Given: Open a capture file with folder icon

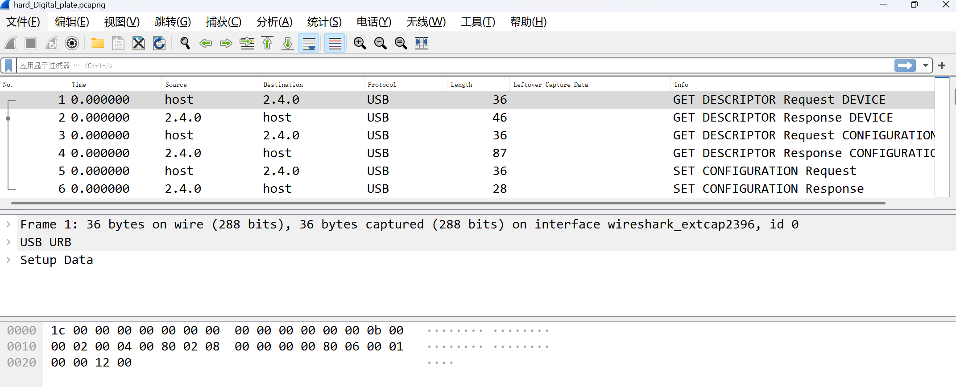Looking at the screenshot, I should tap(97, 43).
